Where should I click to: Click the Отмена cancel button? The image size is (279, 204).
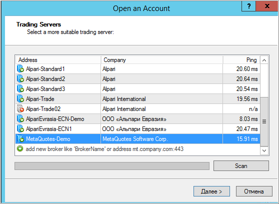254,191
